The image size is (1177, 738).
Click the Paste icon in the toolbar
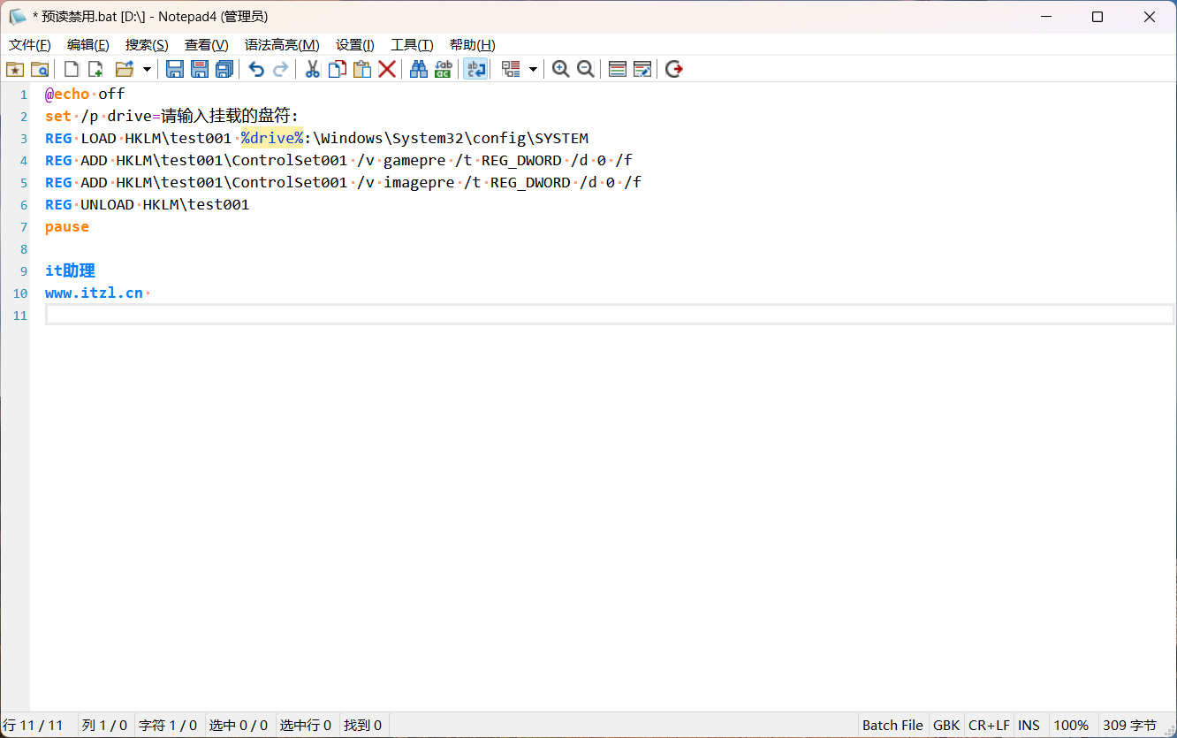tap(362, 68)
